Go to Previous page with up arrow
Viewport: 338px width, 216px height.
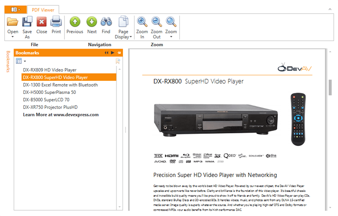click(75, 21)
